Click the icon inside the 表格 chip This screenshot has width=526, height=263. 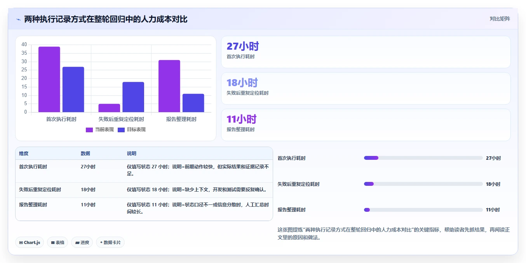tap(53, 243)
